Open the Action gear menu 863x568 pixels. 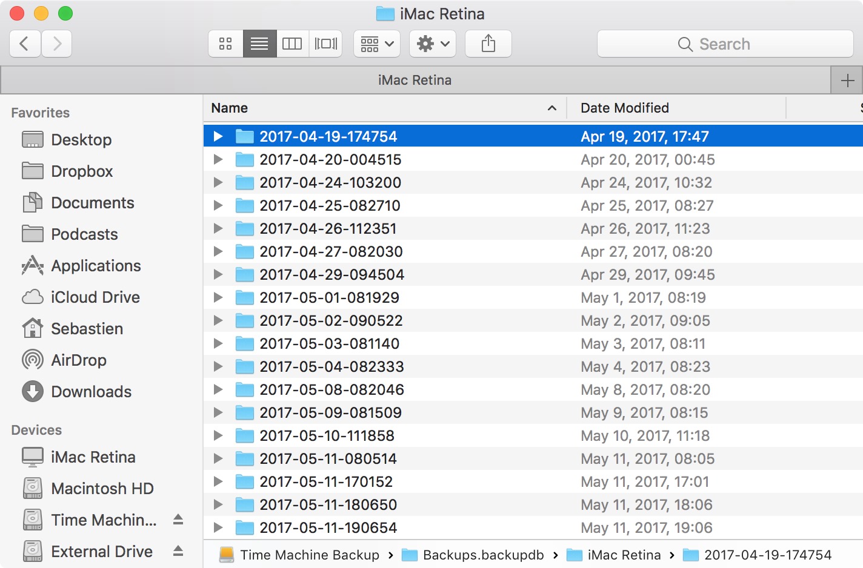tap(432, 44)
